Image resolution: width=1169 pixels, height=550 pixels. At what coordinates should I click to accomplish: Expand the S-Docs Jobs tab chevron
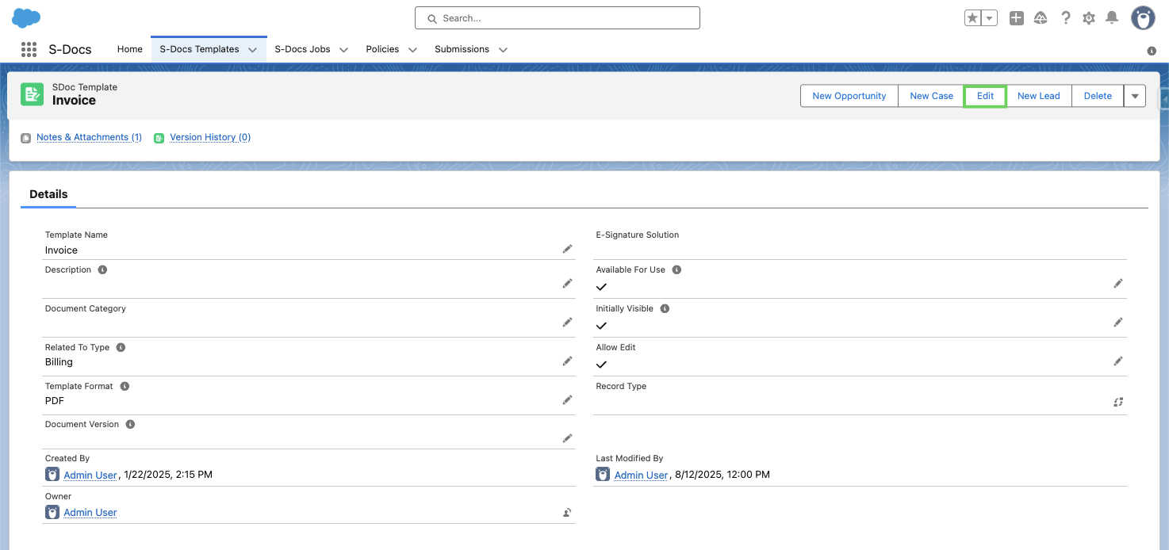[343, 50]
